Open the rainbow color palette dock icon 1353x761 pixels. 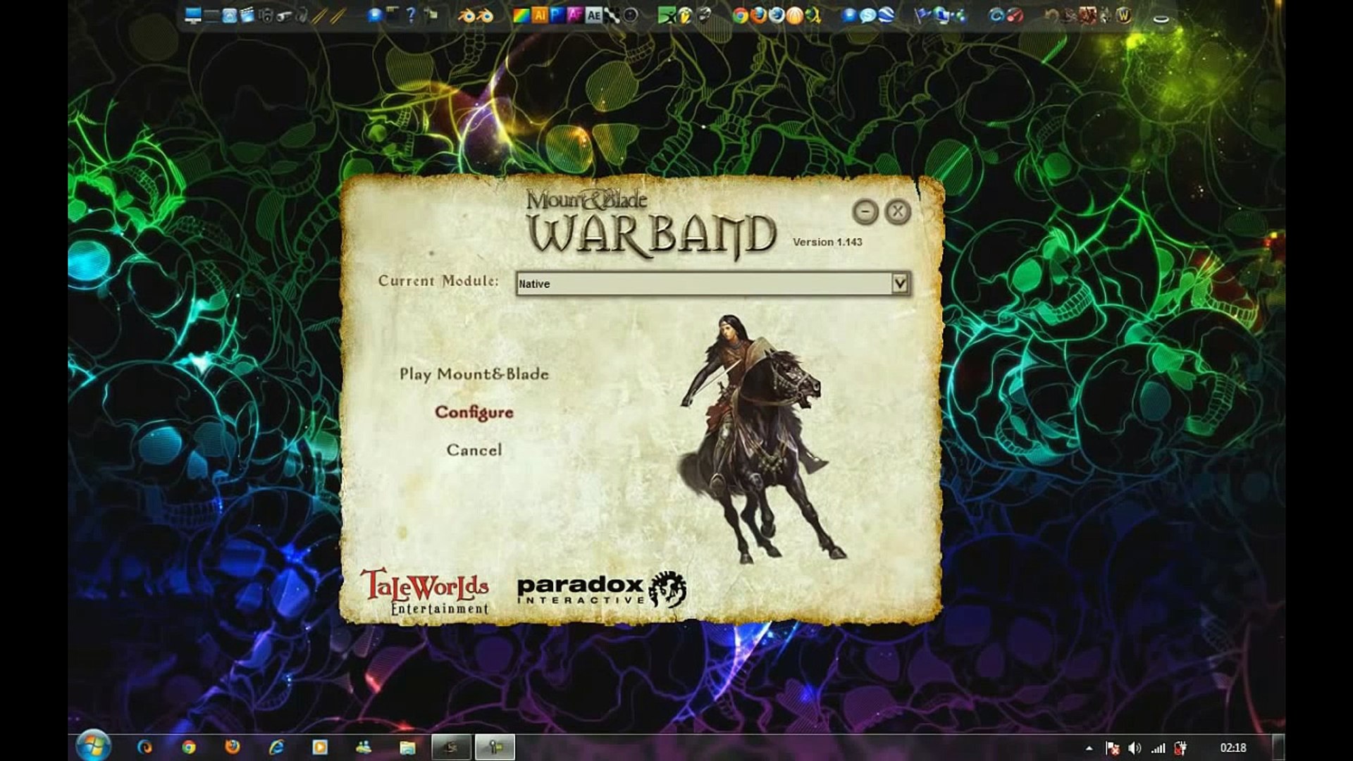(x=521, y=15)
